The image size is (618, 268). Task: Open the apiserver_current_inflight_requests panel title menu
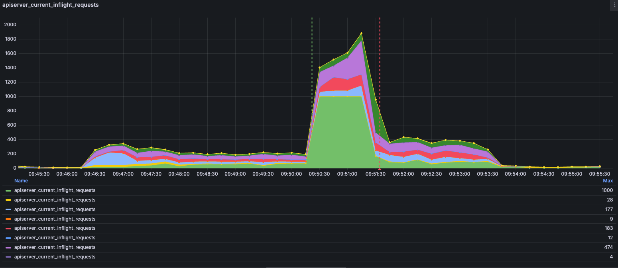pyautogui.click(x=51, y=5)
